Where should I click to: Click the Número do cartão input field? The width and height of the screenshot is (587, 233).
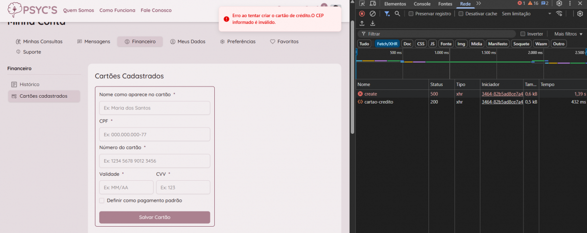click(x=155, y=161)
